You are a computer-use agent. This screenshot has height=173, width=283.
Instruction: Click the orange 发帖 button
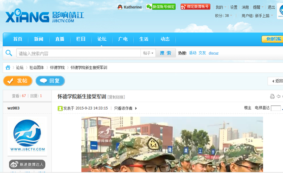click(18, 81)
